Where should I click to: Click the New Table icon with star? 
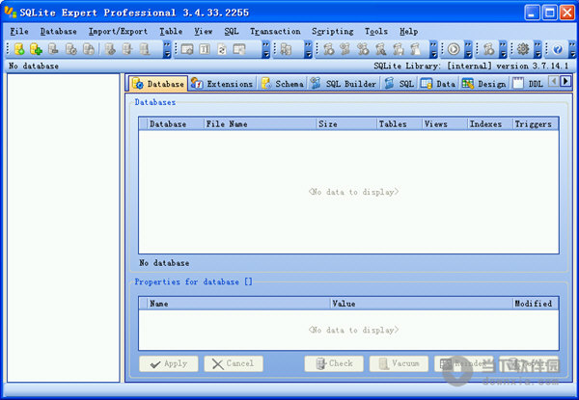pos(187,49)
